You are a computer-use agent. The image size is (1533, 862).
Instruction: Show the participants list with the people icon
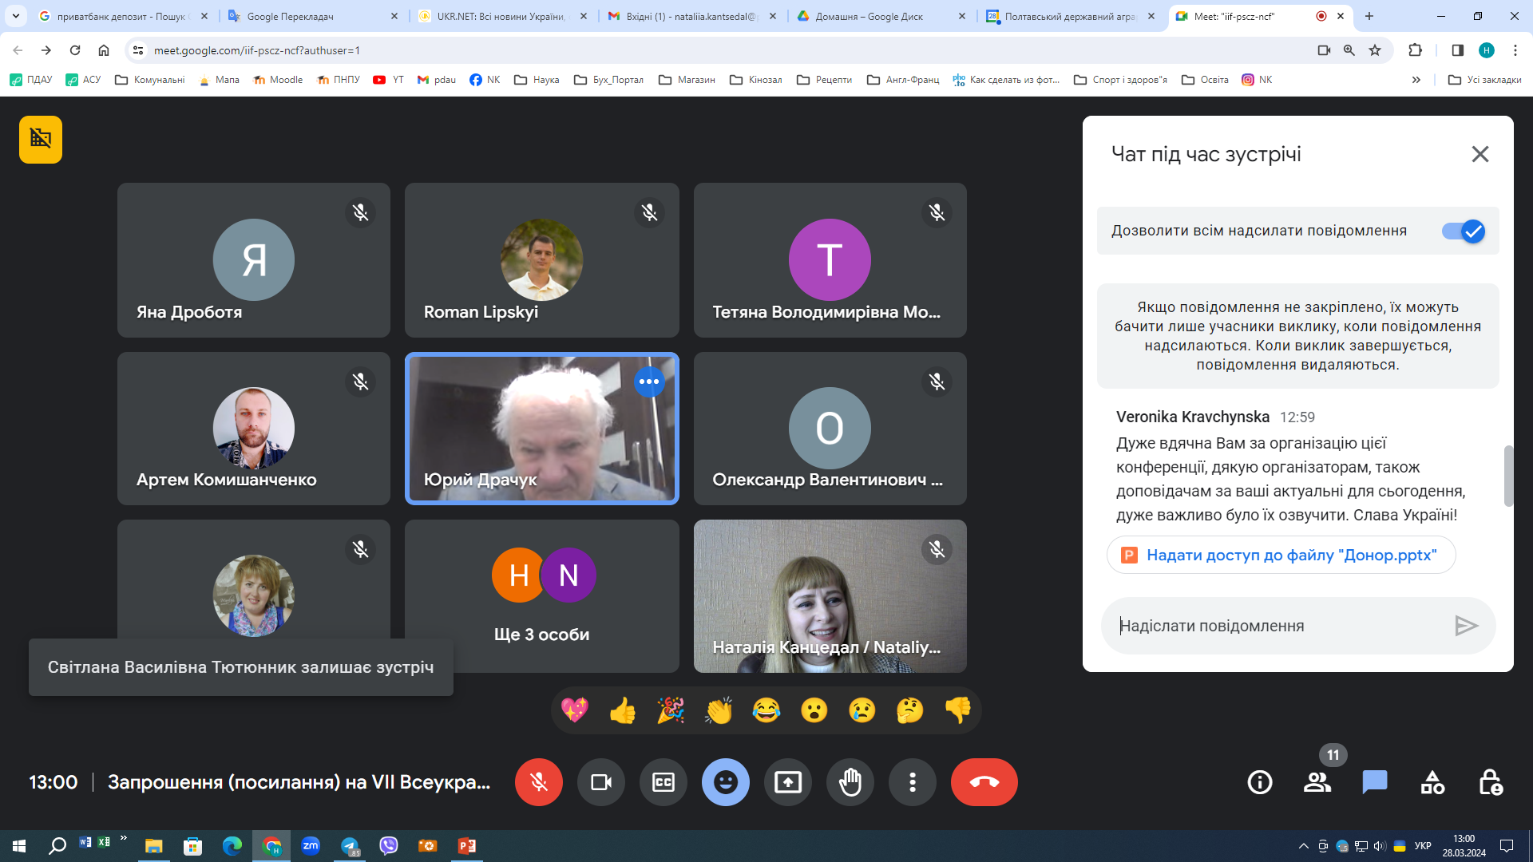1317,782
